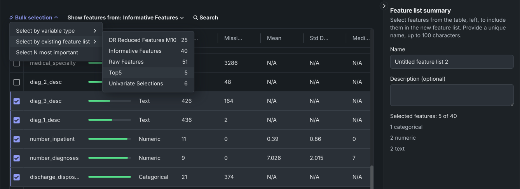
Task: Select N most important menu item
Action: click(47, 52)
